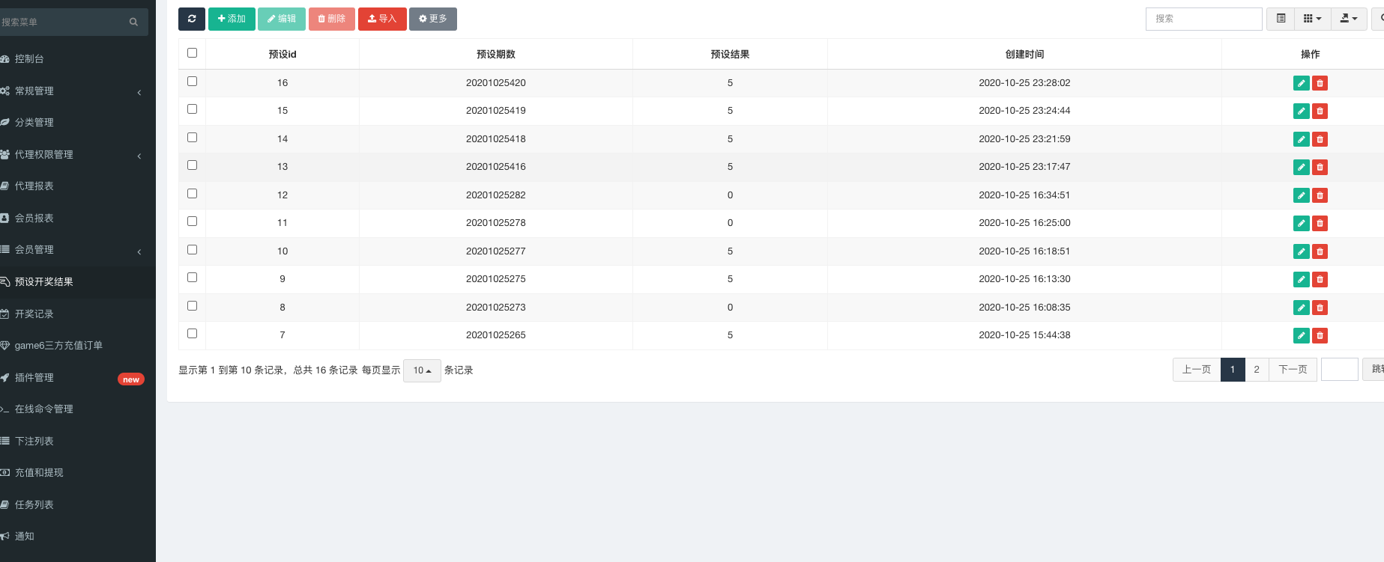Click the 上一页 previous page button
1384x562 pixels.
click(x=1197, y=370)
